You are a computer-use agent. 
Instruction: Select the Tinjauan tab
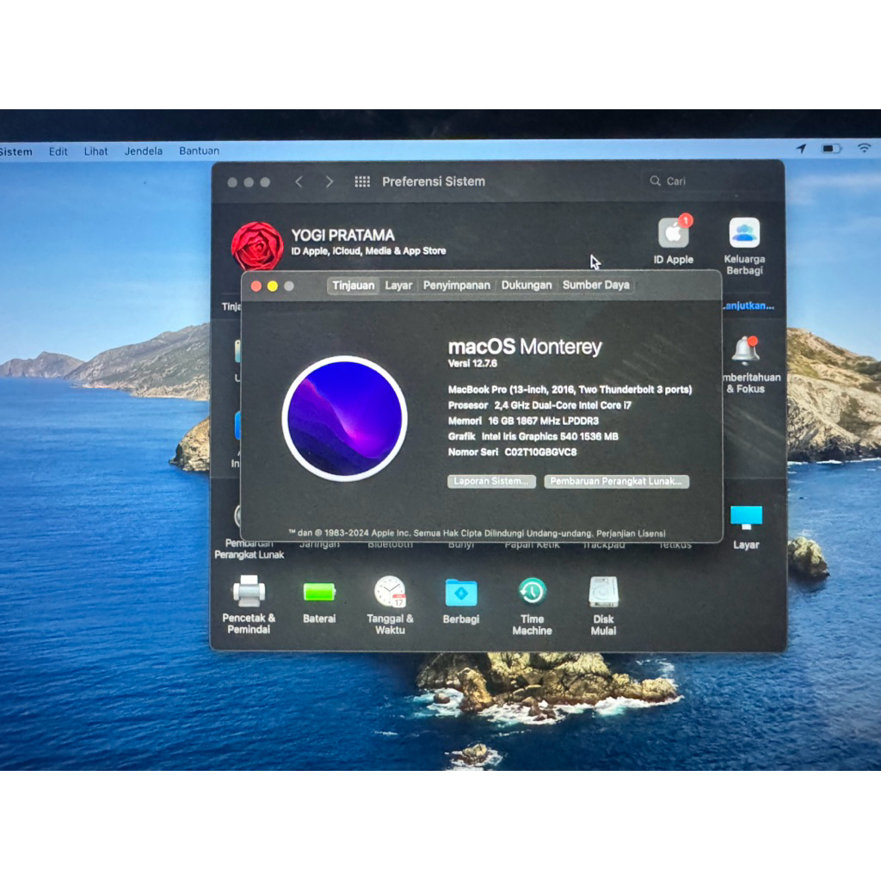coord(353,284)
